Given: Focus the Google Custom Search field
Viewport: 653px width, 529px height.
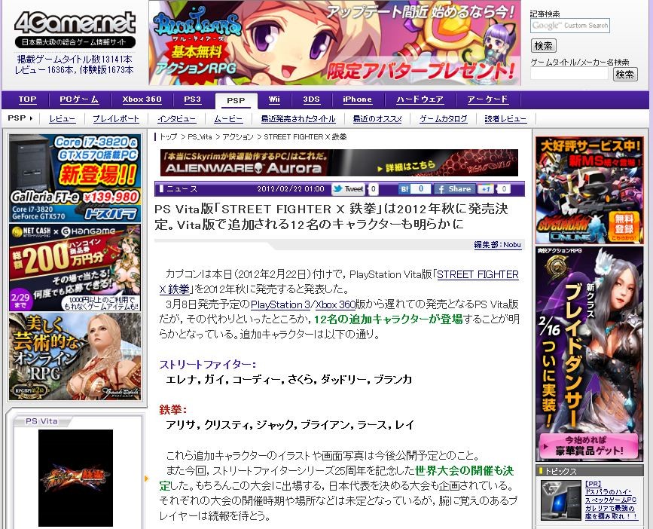Looking at the screenshot, I should click(x=570, y=26).
